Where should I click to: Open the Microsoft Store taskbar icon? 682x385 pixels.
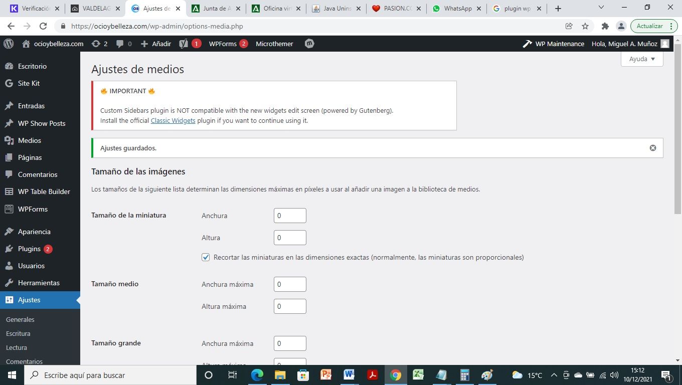pos(303,375)
